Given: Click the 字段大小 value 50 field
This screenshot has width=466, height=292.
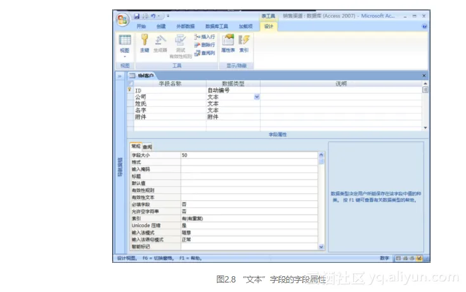Looking at the screenshot, I should (x=249, y=155).
